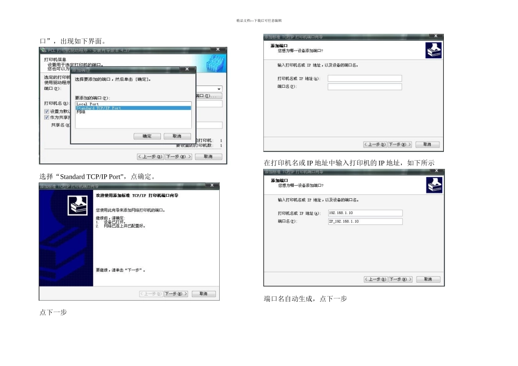Screen dimensions: 518x366
Task: Close the 添加端口 selection dialog
Action: [187, 69]
